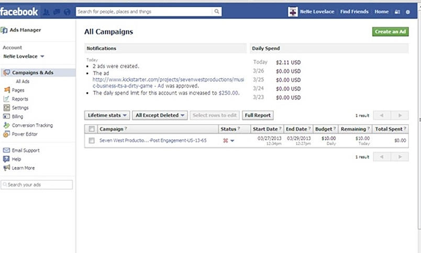Open campaign status dropdown arrow
This screenshot has height=253, width=421.
click(232, 141)
